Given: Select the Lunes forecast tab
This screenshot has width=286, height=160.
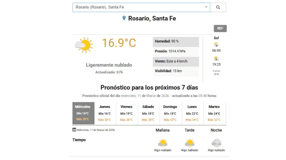Looking at the screenshot, I should pyautogui.click(x=192, y=113).
